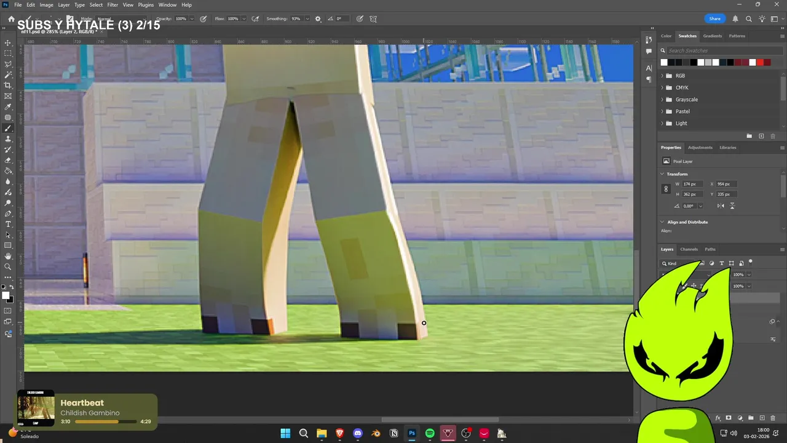The image size is (787, 443).
Task: Select the Rectangular Marquee tool
Action: 8,54
